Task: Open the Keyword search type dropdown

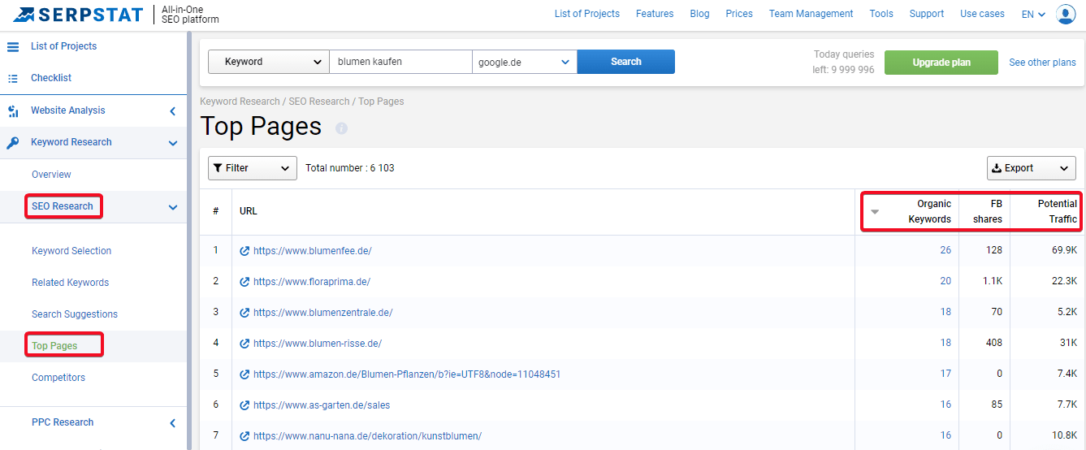Action: (268, 62)
